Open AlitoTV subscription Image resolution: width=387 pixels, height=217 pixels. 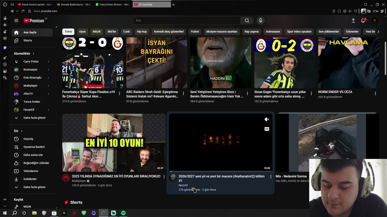[33, 94]
